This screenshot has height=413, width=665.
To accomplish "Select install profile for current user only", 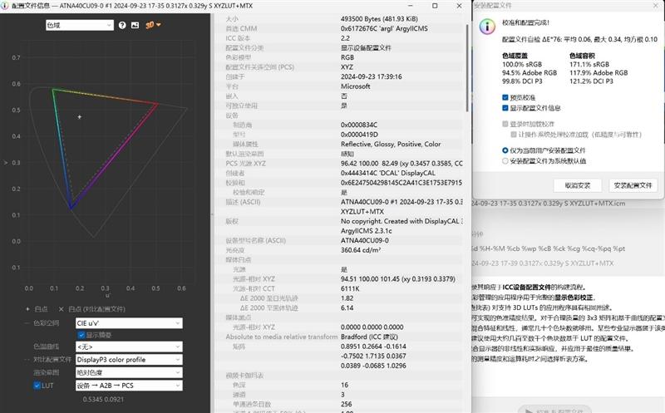I will 505,150.
